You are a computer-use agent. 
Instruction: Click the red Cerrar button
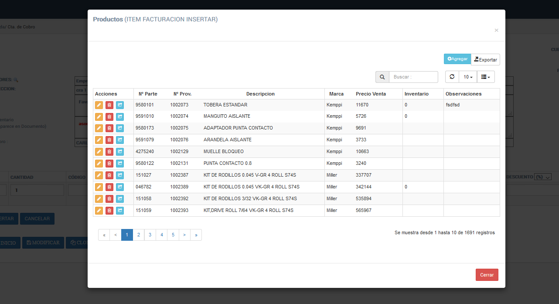(487, 275)
